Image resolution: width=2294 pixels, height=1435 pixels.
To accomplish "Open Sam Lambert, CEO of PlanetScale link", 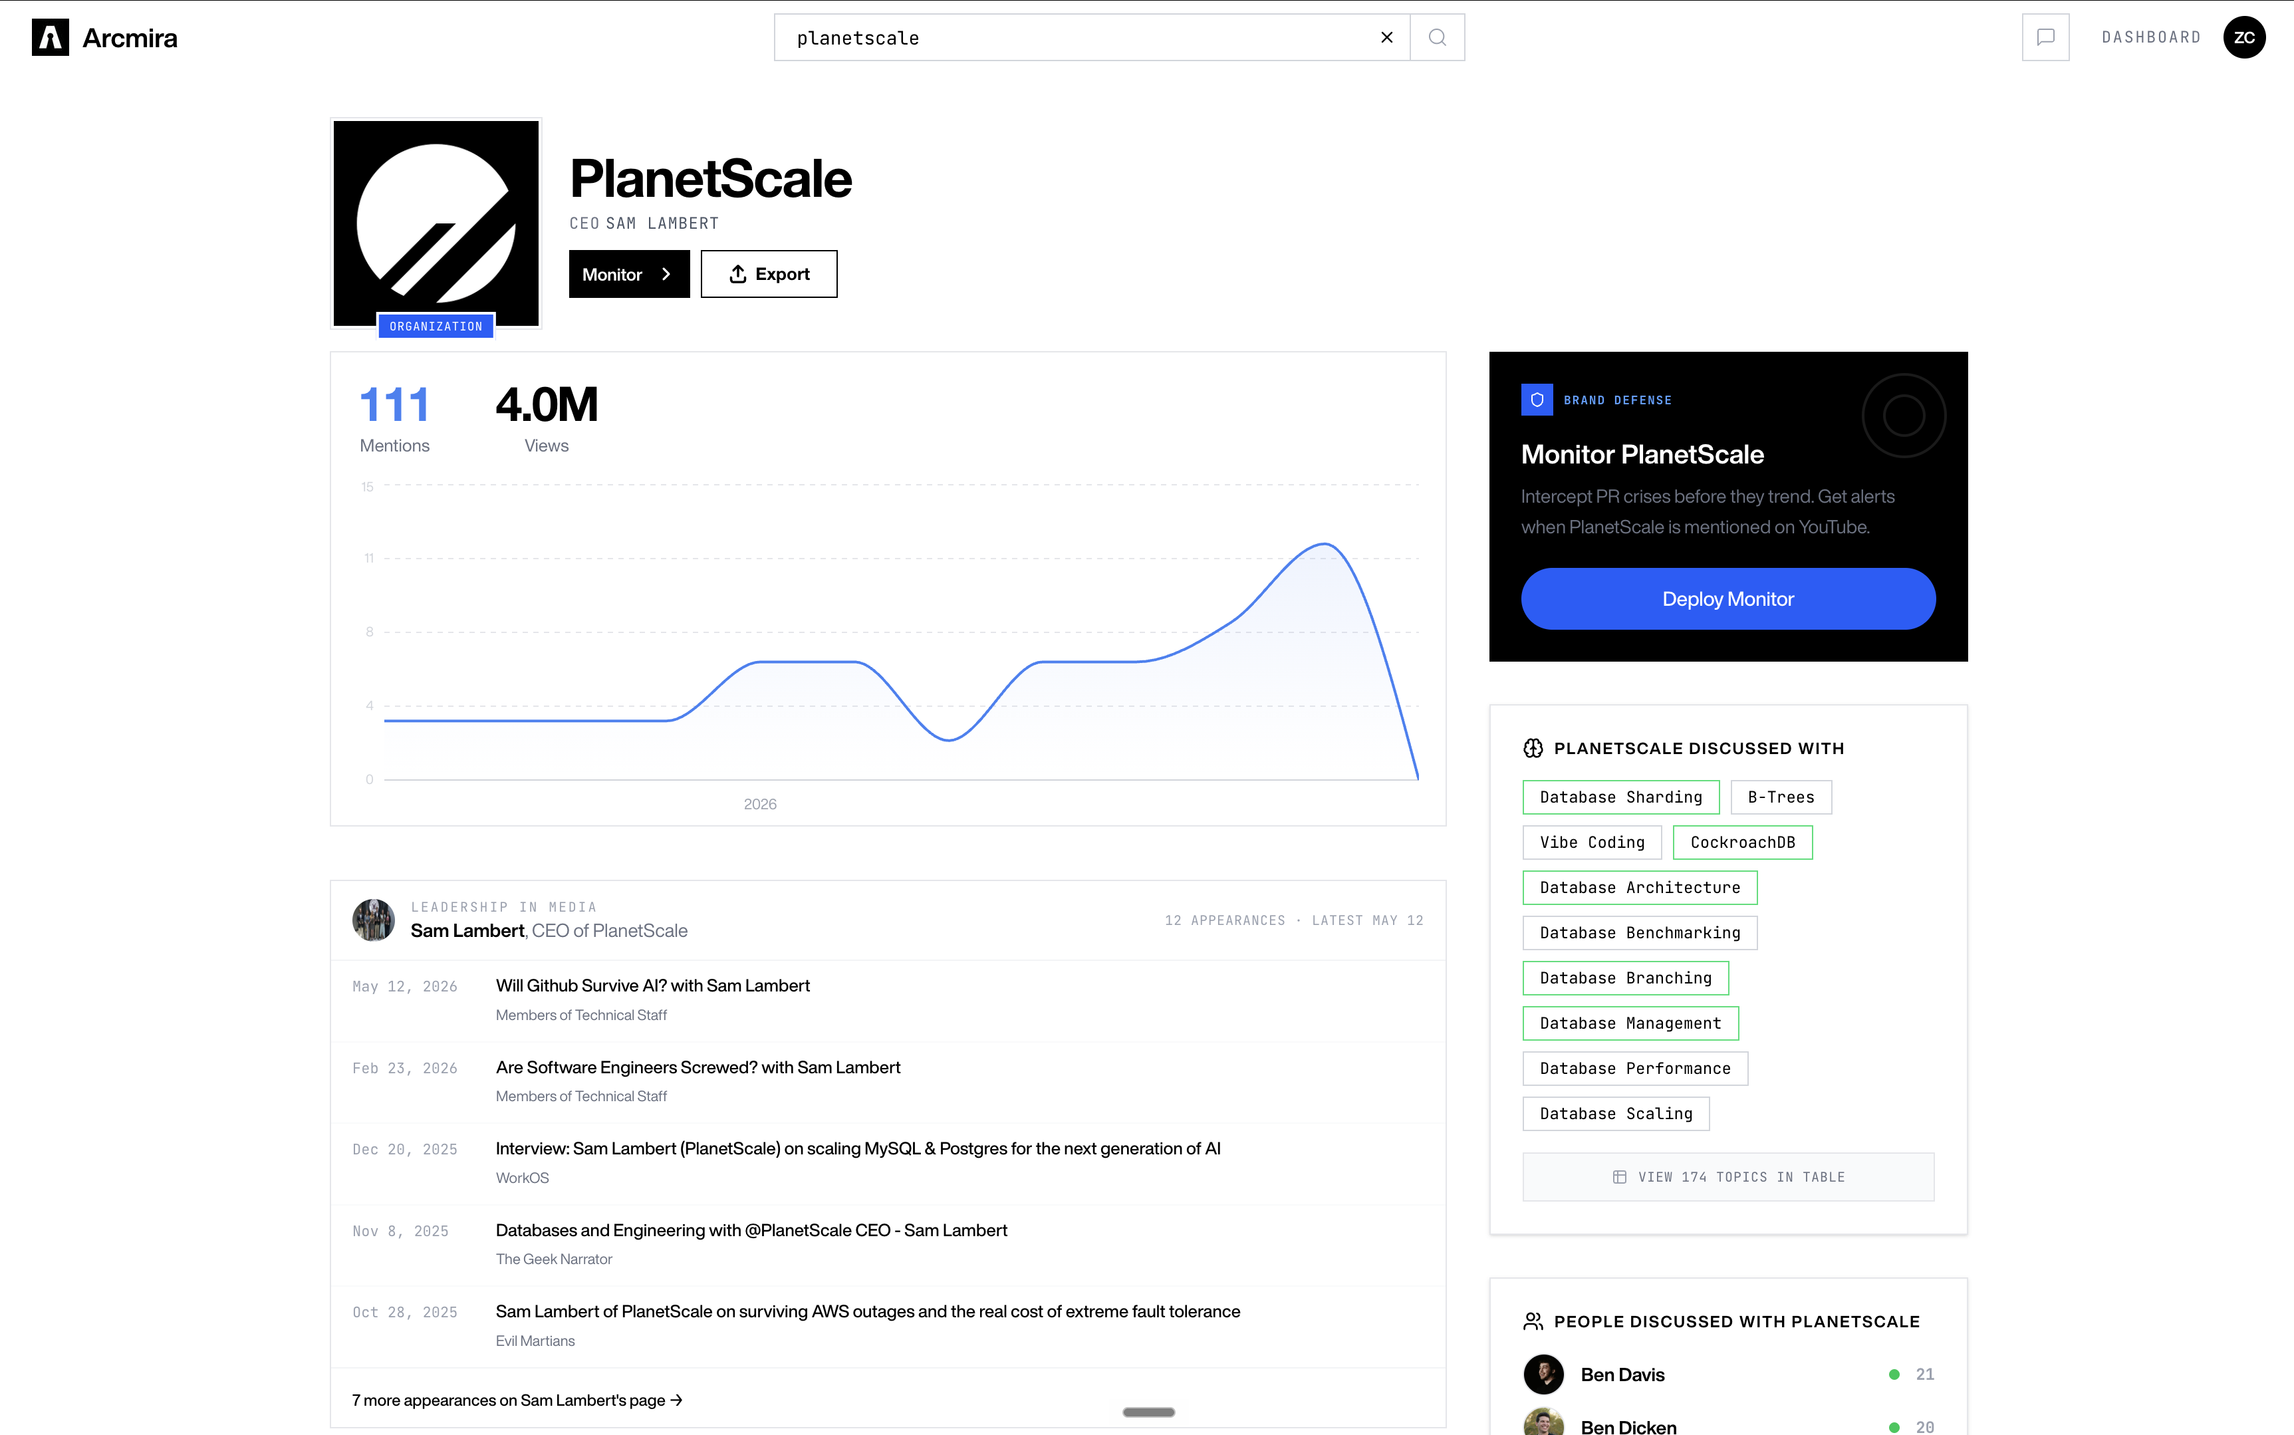I will coord(549,931).
